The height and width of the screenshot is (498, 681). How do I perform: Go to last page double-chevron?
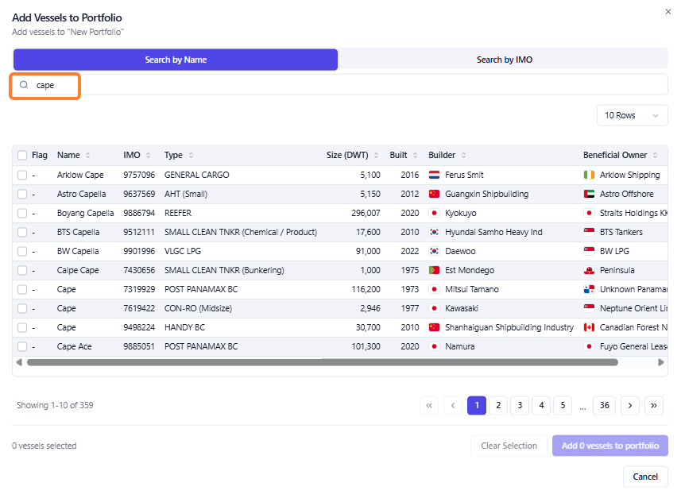(654, 406)
